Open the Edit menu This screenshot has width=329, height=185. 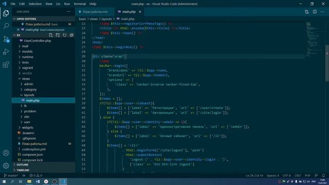pyautogui.click(x=22, y=4)
